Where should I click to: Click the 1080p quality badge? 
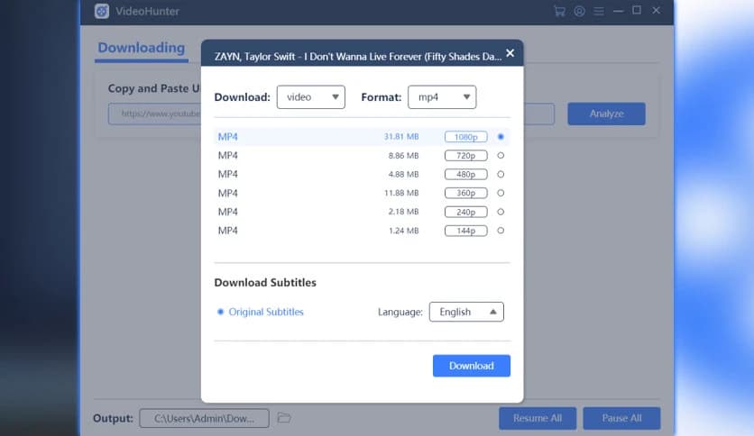click(466, 137)
